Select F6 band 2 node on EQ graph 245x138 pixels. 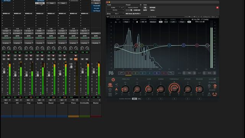(142, 45)
